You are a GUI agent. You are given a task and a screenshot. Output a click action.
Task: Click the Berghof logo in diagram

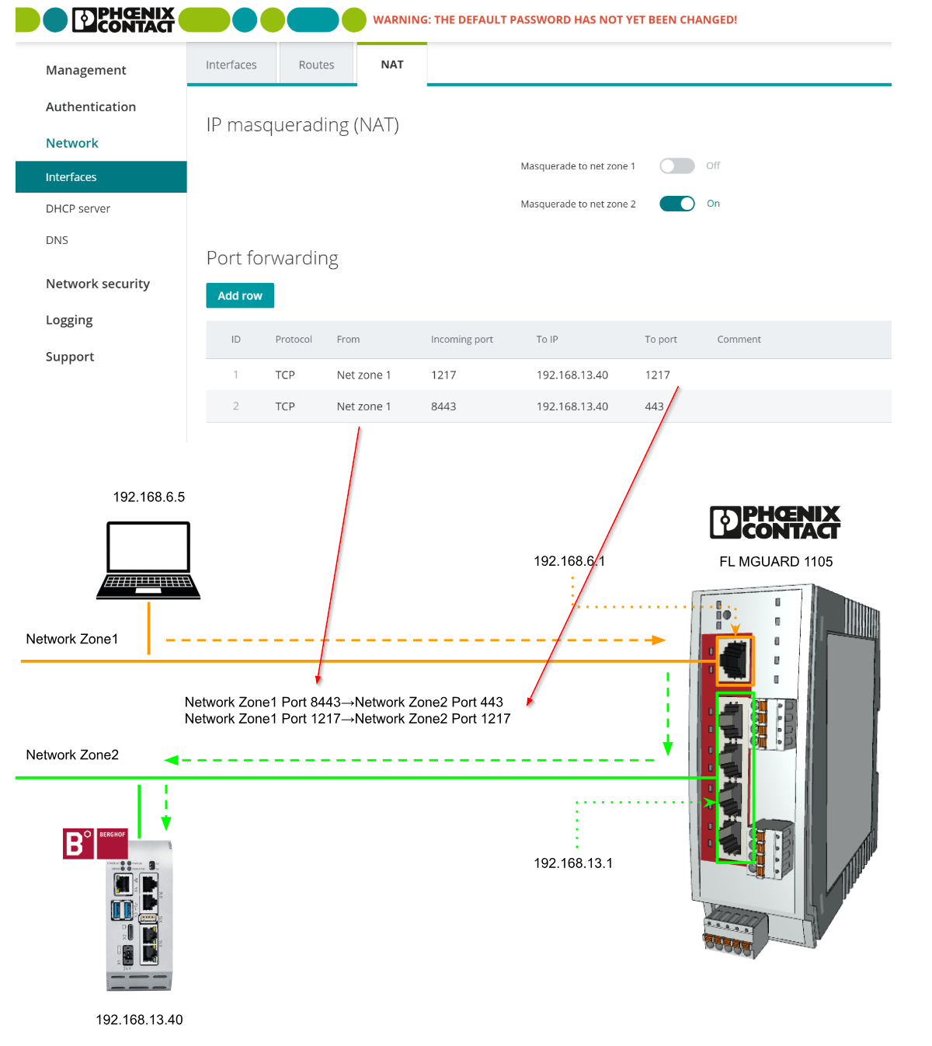tap(96, 843)
